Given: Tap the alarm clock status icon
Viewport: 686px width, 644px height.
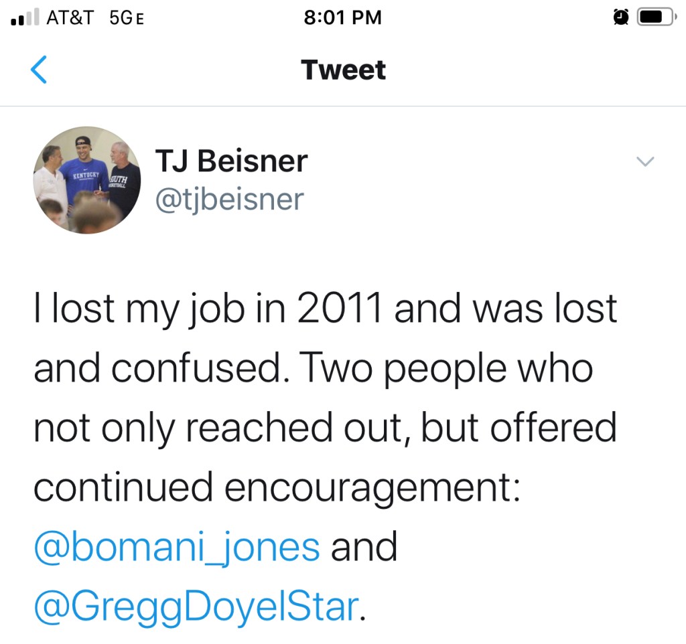Looking at the screenshot, I should 620,18.
